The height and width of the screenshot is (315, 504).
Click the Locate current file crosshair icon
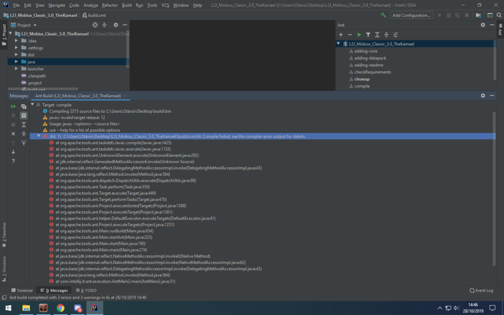pyautogui.click(x=95, y=25)
